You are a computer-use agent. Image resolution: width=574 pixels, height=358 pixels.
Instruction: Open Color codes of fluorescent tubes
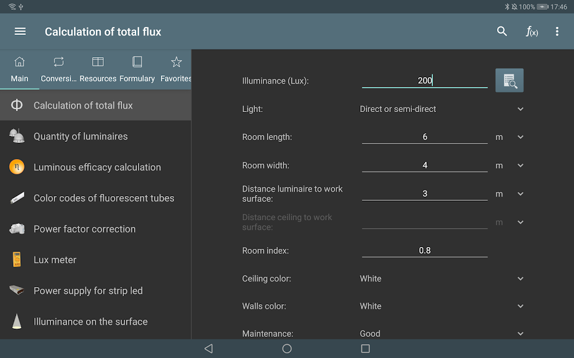pos(96,198)
